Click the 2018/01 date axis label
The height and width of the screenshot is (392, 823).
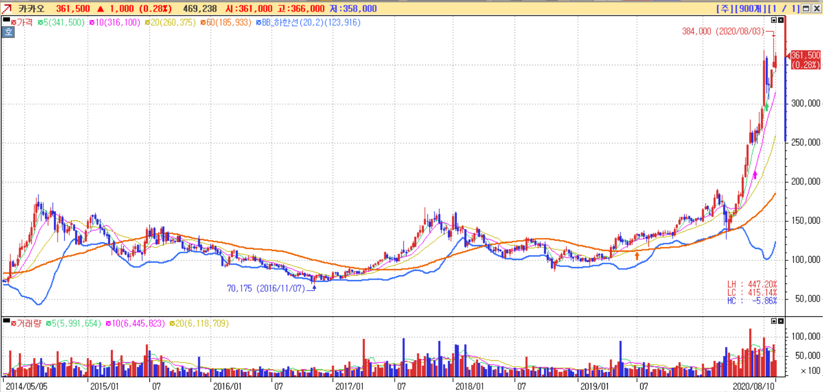tap(470, 386)
